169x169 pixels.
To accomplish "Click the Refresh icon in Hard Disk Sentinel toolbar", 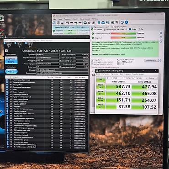I will tap(54, 23).
